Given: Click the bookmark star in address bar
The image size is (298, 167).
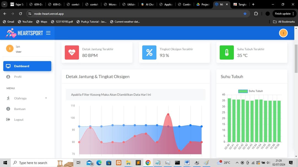Looking at the screenshot, I should click(245, 14).
